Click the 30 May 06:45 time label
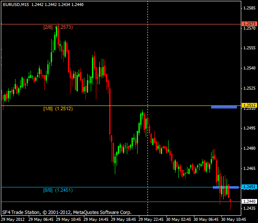 coord(206,220)
